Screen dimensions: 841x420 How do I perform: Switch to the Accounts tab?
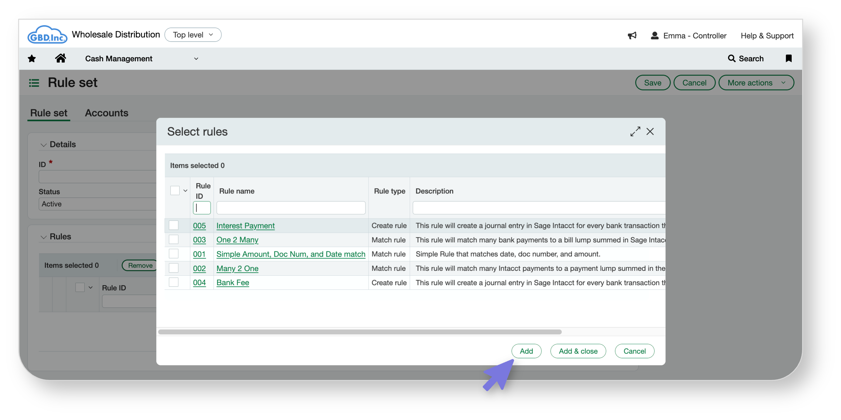(106, 113)
